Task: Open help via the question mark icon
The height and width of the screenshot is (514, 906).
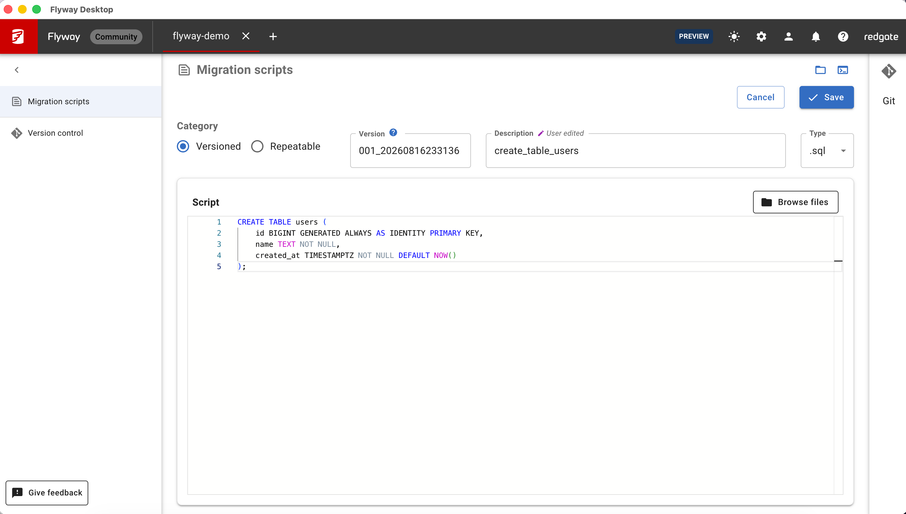Action: 843,36
